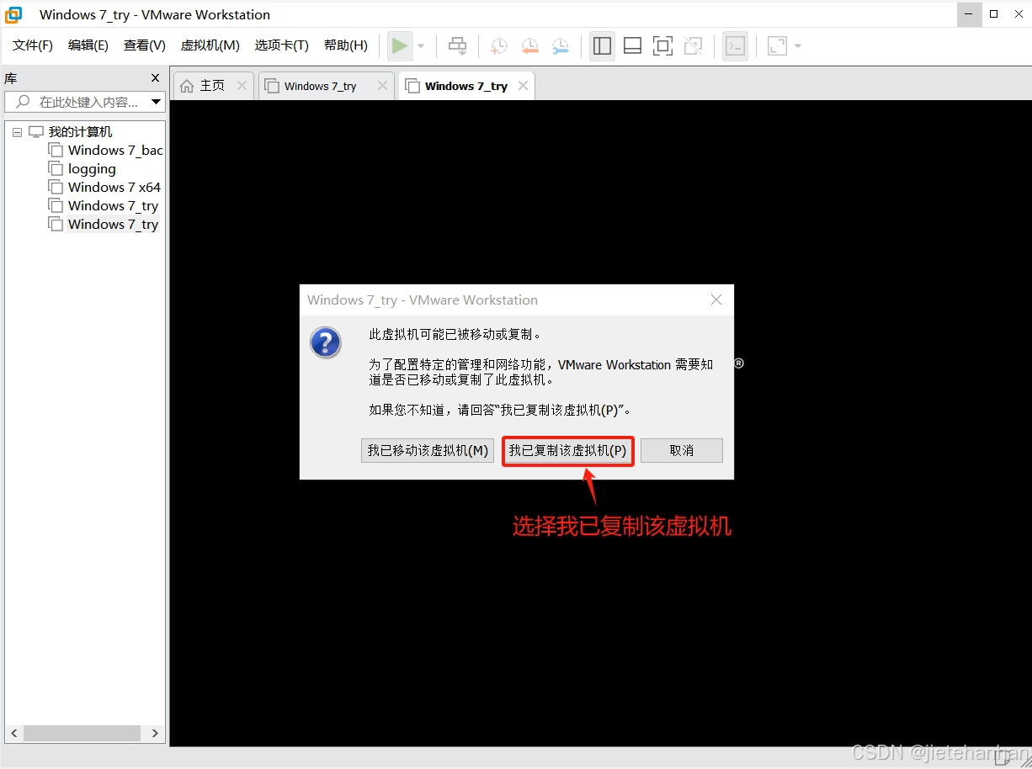
Task: Click the 我的计算机 computer monitor icon
Action: pos(36,132)
